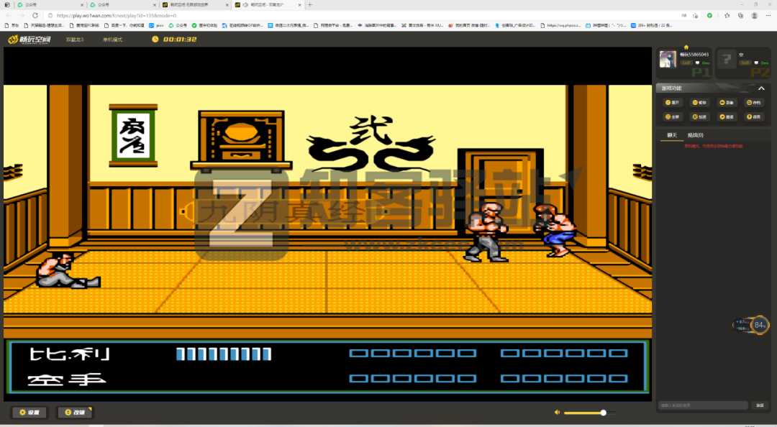The width and height of the screenshot is (777, 427).
Task: Open 设置 settings below the game
Action: tap(29, 413)
